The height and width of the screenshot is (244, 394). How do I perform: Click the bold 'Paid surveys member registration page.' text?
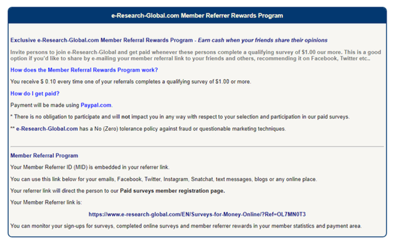173,191
